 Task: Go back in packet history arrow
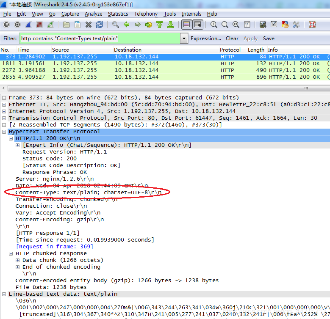(127, 25)
